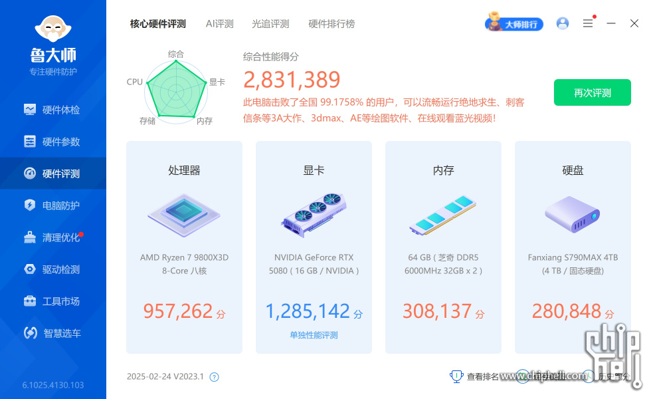Click the graphics score 1,285,142
The image size is (651, 399).
pos(308,311)
